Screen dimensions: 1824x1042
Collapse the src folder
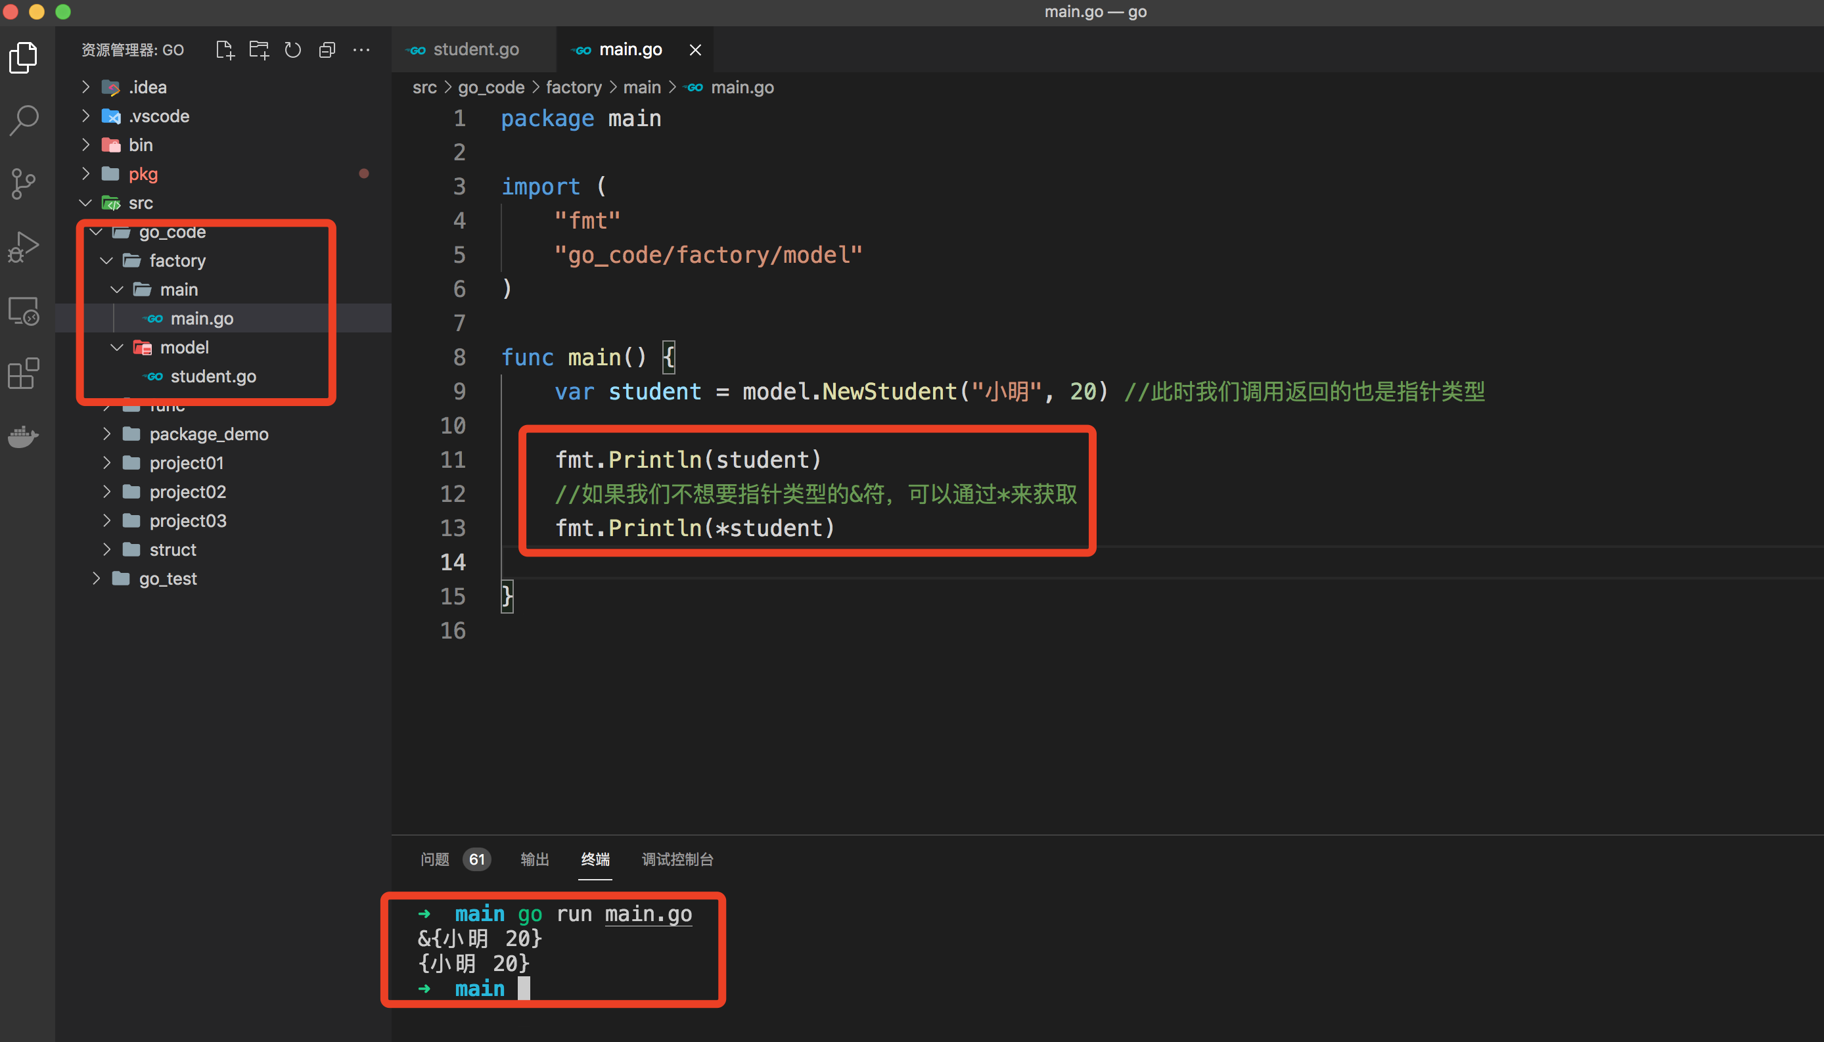[140, 203]
